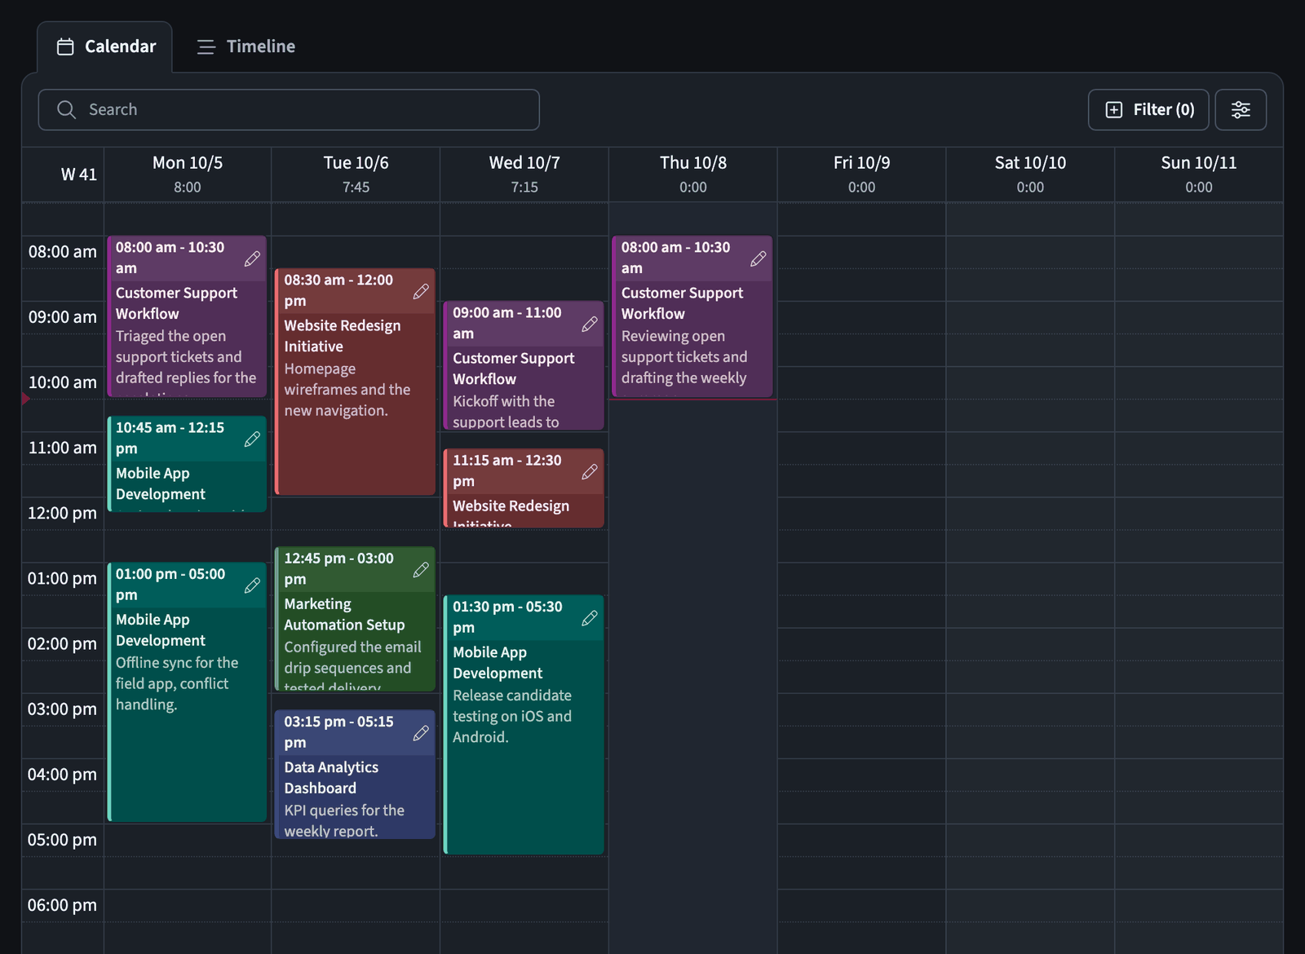The height and width of the screenshot is (954, 1305).
Task: Open Tuesday's Website Redesign Initiative homepage wireframes entry
Action: tap(355, 382)
